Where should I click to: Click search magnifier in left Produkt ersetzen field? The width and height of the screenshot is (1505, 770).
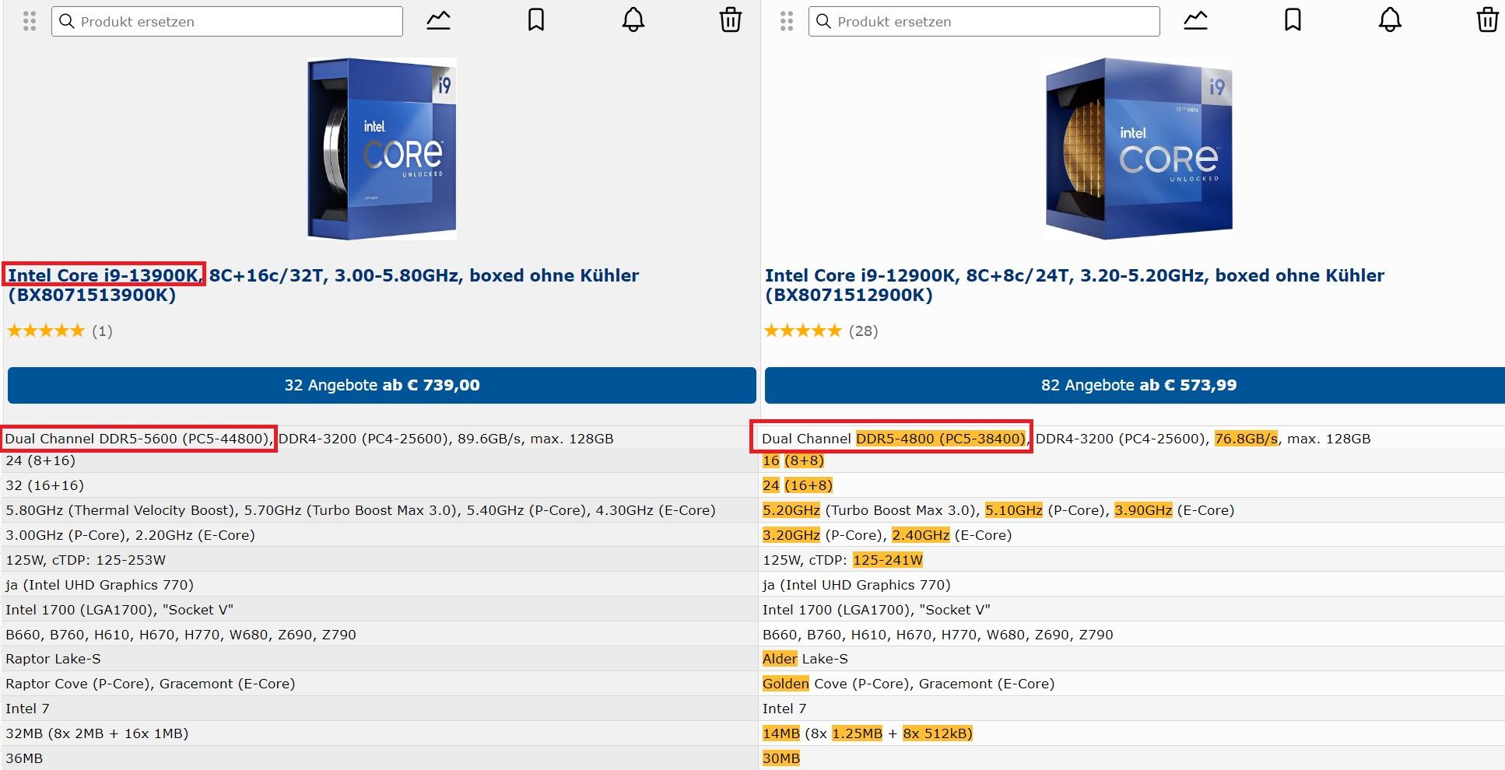click(x=67, y=21)
